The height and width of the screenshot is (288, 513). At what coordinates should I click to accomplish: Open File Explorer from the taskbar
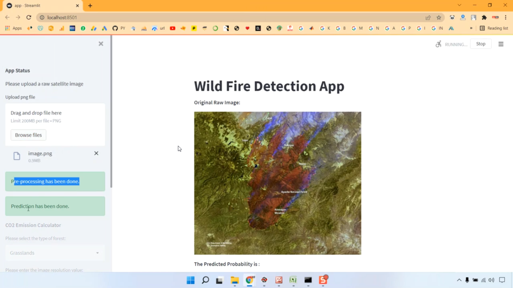235,280
